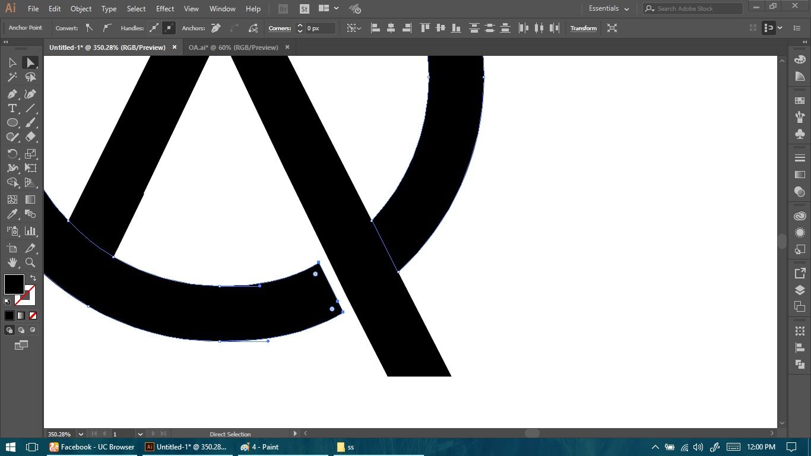Screen dimensions: 811x456
Task: Open the Swatches panel icon
Action: coord(800,100)
